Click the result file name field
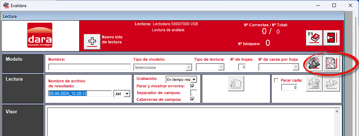This screenshot has height=136, width=359. [80, 93]
